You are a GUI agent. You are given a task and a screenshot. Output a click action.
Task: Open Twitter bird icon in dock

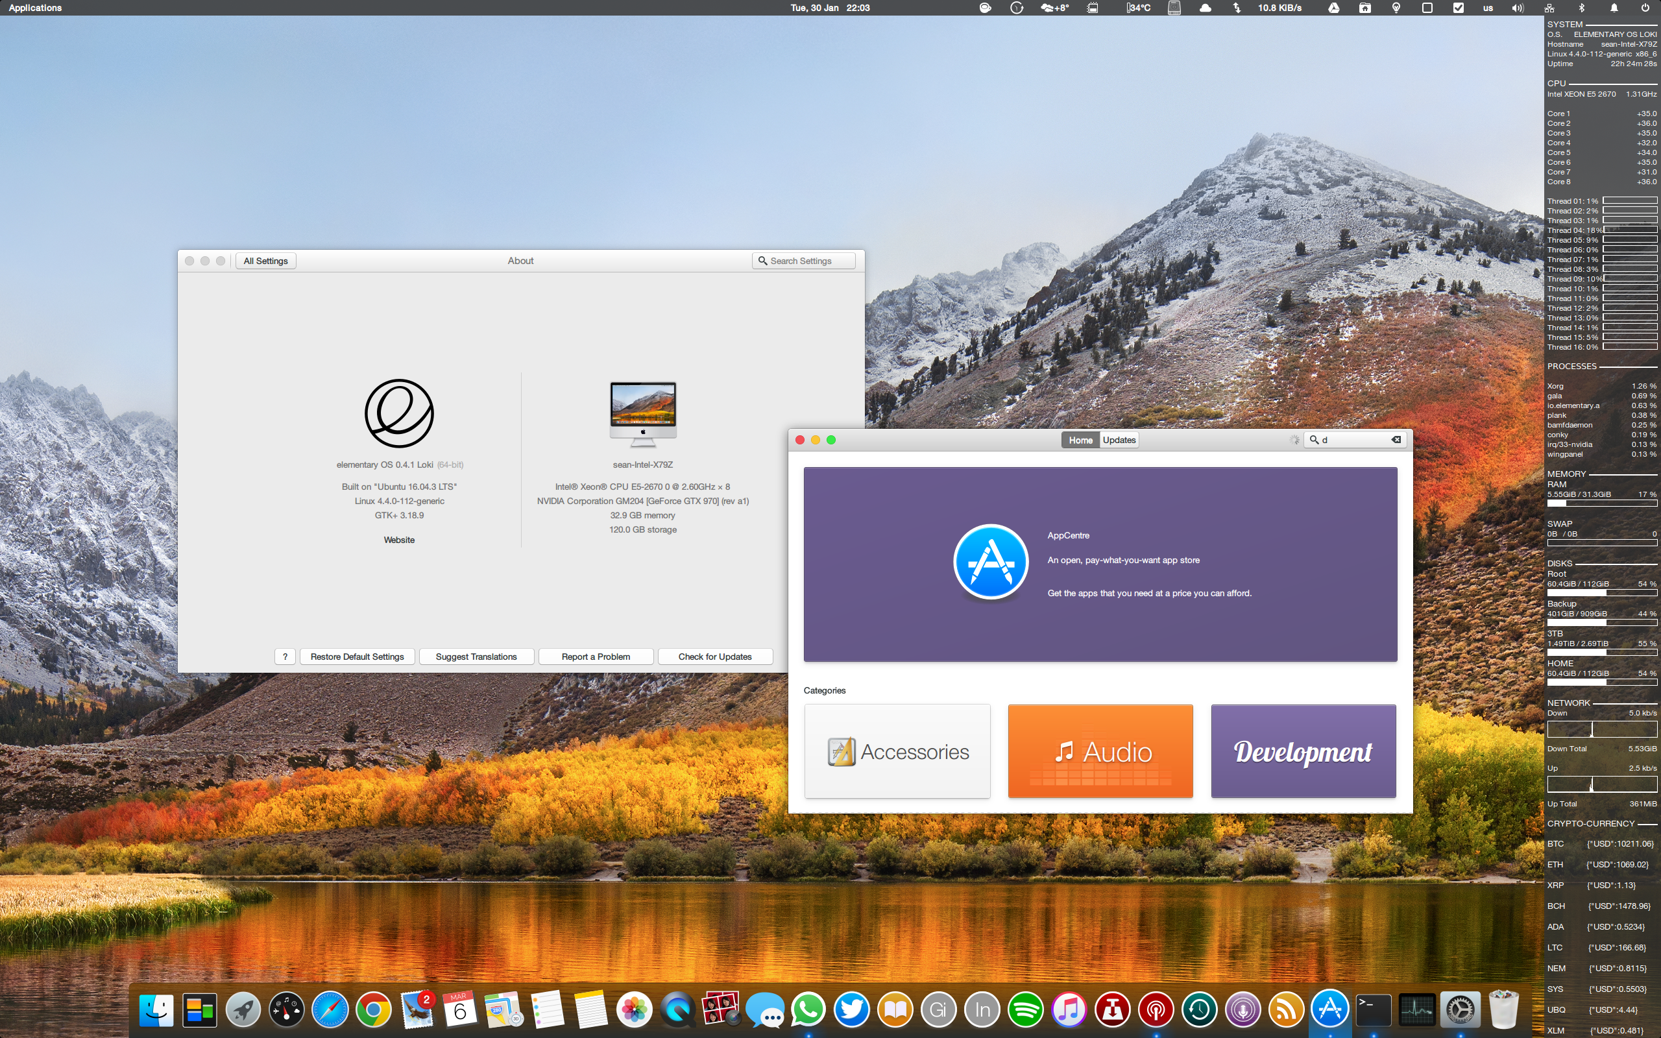click(x=851, y=1010)
